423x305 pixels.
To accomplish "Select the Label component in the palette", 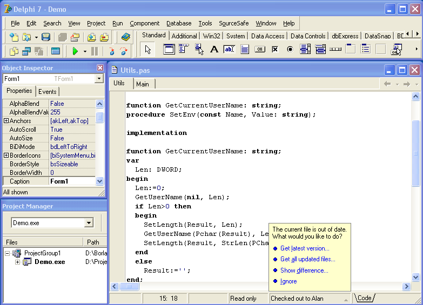I will 214,50.
